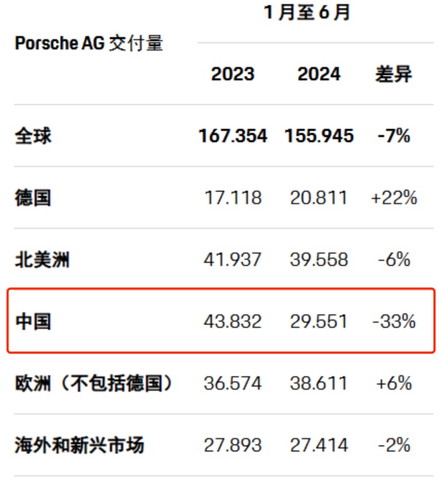
Task: Click the 差异 column header
Action: click(394, 74)
